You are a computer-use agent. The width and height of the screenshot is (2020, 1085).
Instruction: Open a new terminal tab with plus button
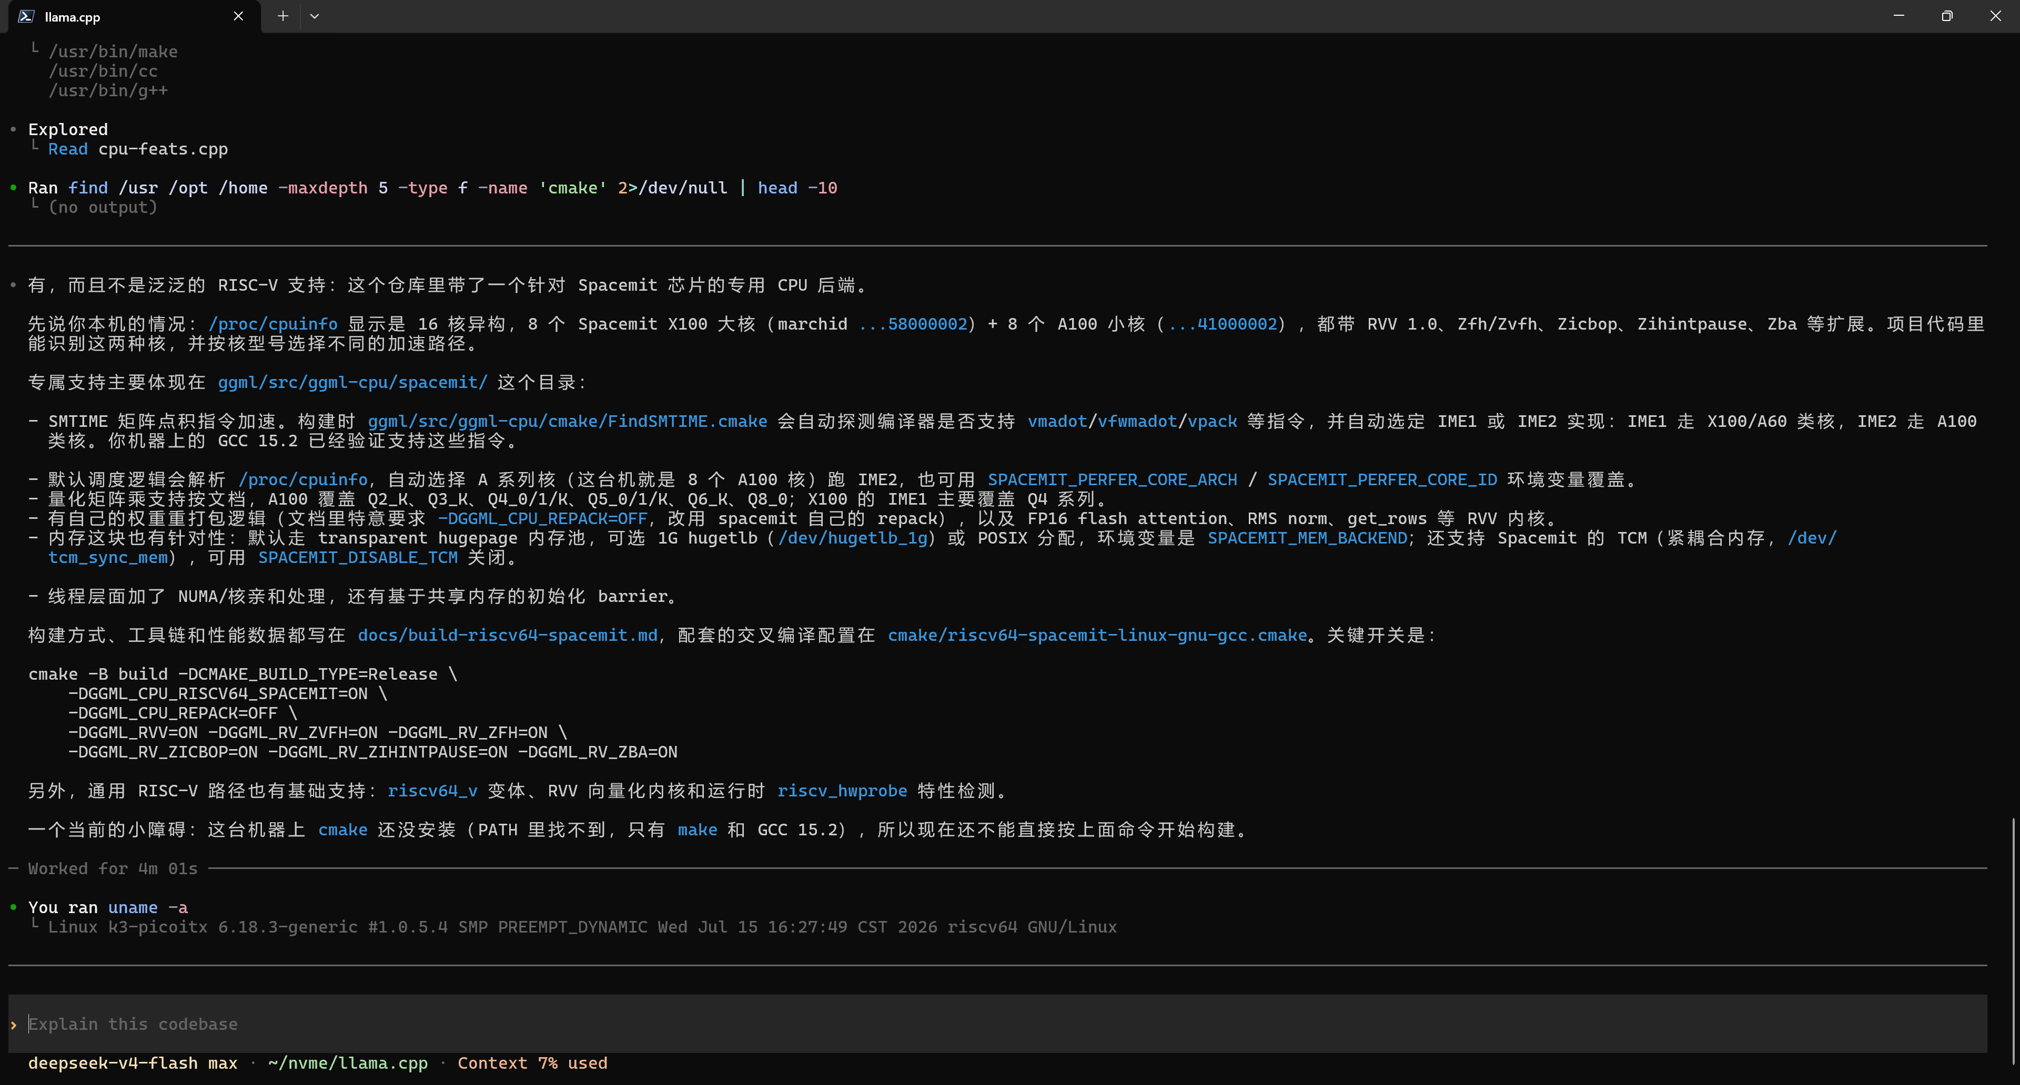(283, 16)
